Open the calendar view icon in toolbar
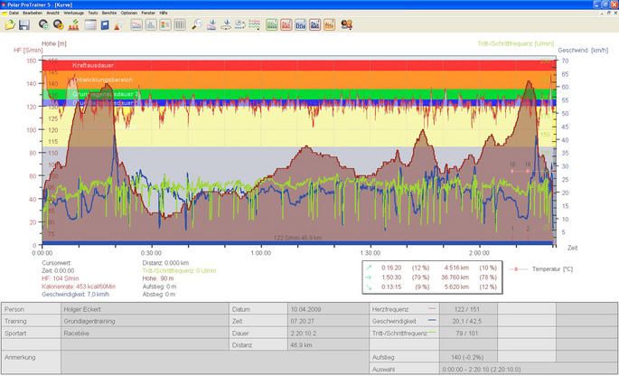Viewport: 619px width, 376px height. click(90, 24)
